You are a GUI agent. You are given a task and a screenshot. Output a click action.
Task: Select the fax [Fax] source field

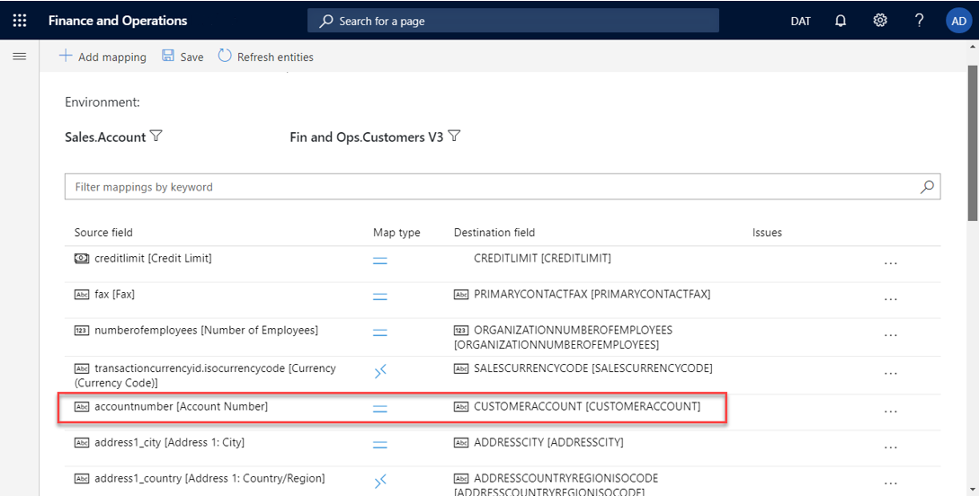click(x=114, y=294)
